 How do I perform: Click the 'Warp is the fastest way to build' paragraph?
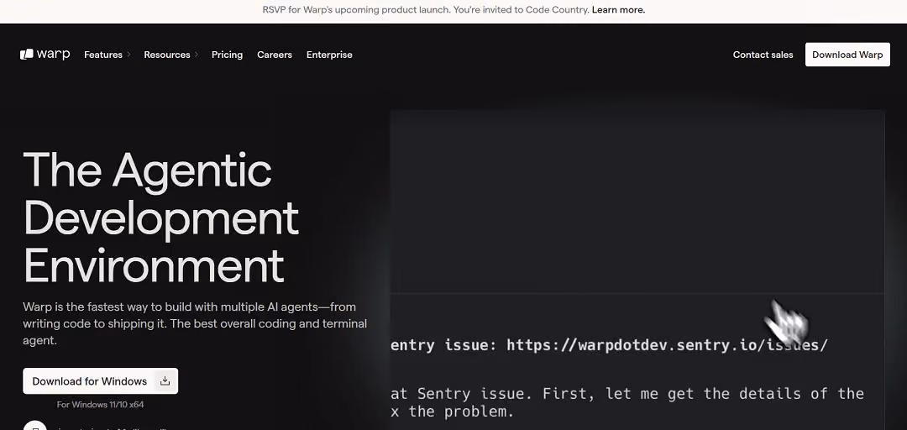[195, 323]
